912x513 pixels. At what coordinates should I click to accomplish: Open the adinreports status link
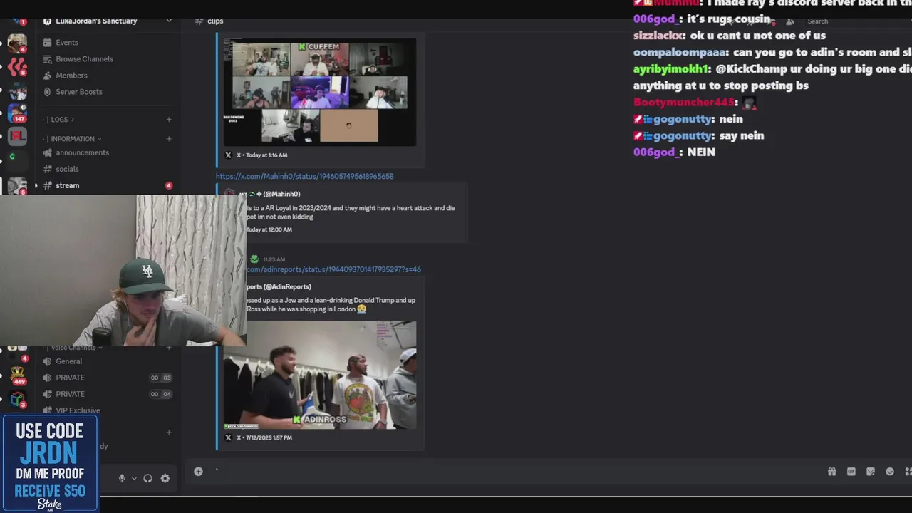(333, 269)
